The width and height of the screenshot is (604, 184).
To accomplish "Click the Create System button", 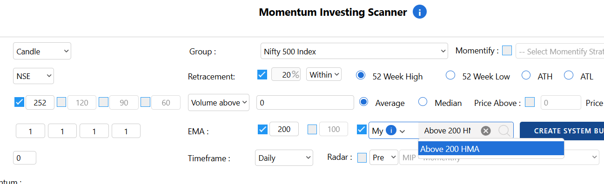I will click(x=562, y=131).
